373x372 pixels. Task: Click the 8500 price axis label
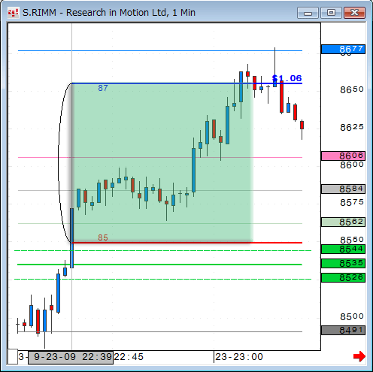coord(352,316)
